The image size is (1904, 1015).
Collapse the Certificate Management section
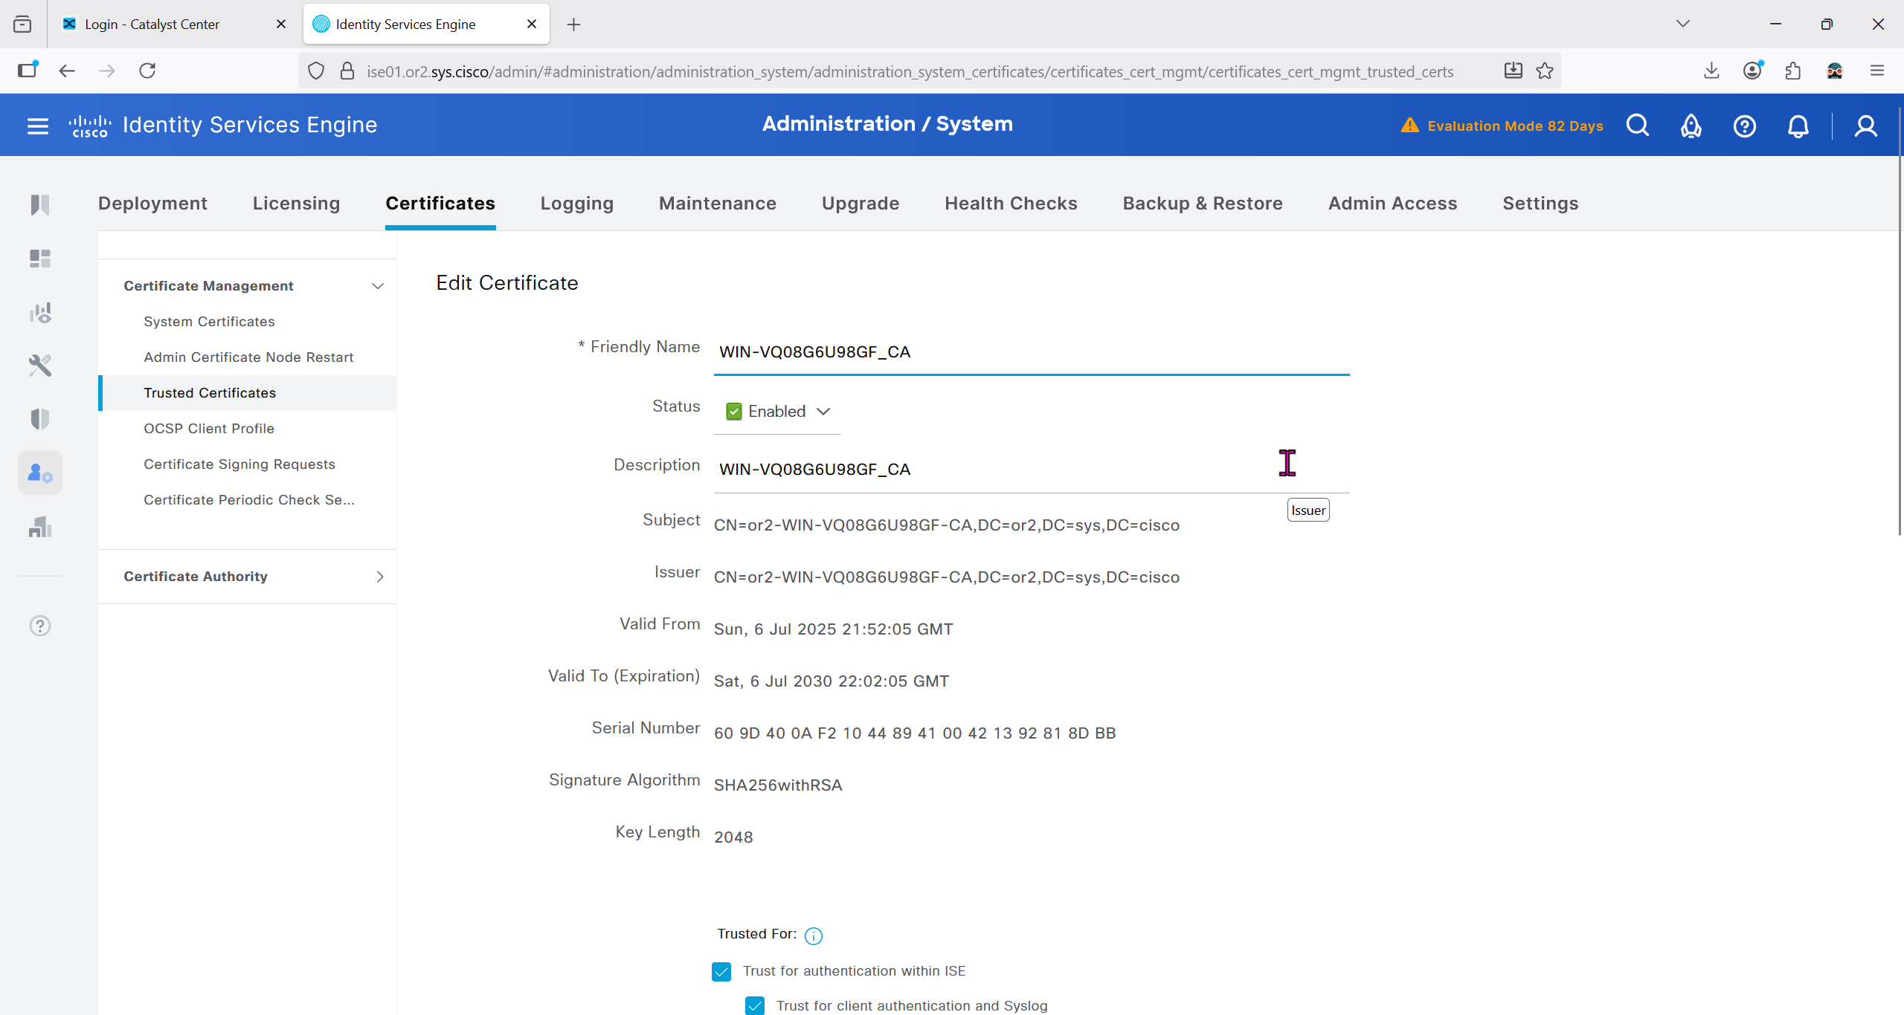(378, 286)
